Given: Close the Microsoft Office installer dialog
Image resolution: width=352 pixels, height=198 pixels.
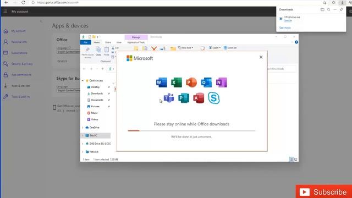Looking at the screenshot, I should (261, 57).
